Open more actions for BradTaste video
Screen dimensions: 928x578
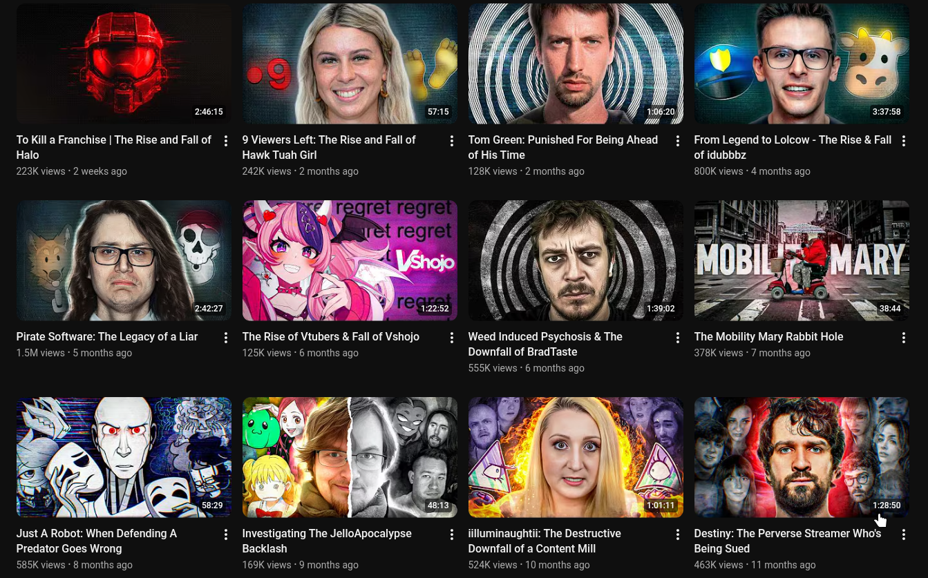(x=678, y=338)
